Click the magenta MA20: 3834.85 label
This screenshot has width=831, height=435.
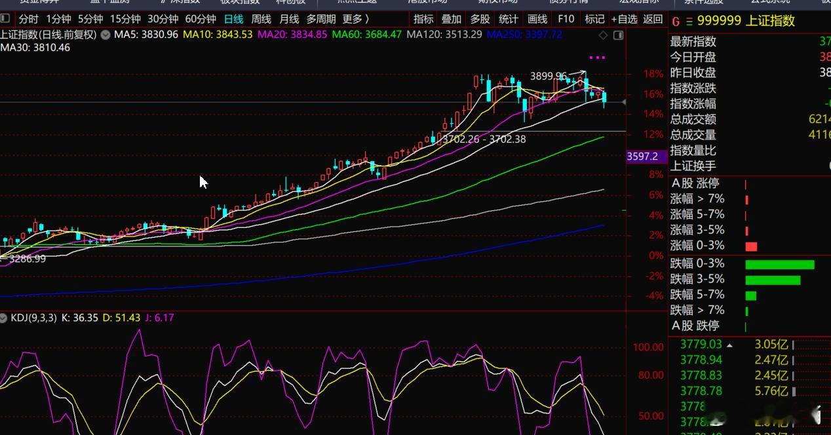292,34
